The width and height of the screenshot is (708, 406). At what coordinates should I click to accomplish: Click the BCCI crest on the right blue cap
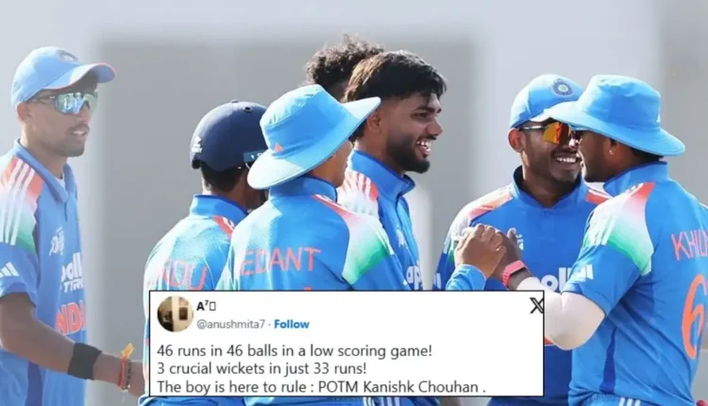tap(563, 87)
